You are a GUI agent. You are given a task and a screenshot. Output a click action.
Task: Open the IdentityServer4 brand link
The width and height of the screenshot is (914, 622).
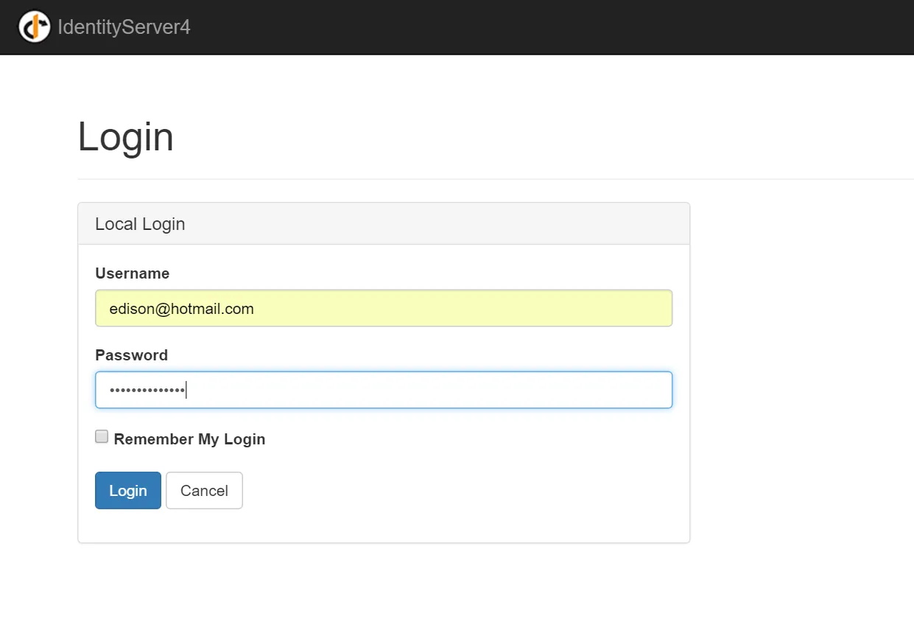tap(124, 27)
